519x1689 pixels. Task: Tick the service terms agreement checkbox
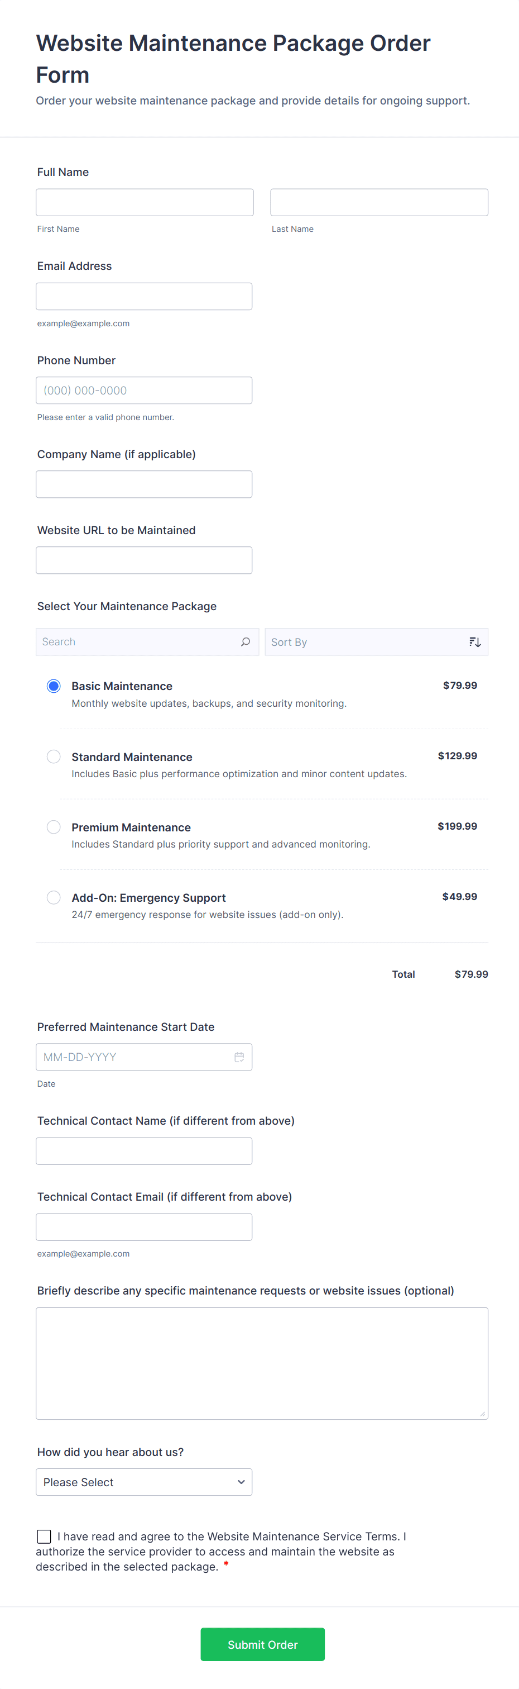pyautogui.click(x=44, y=1536)
